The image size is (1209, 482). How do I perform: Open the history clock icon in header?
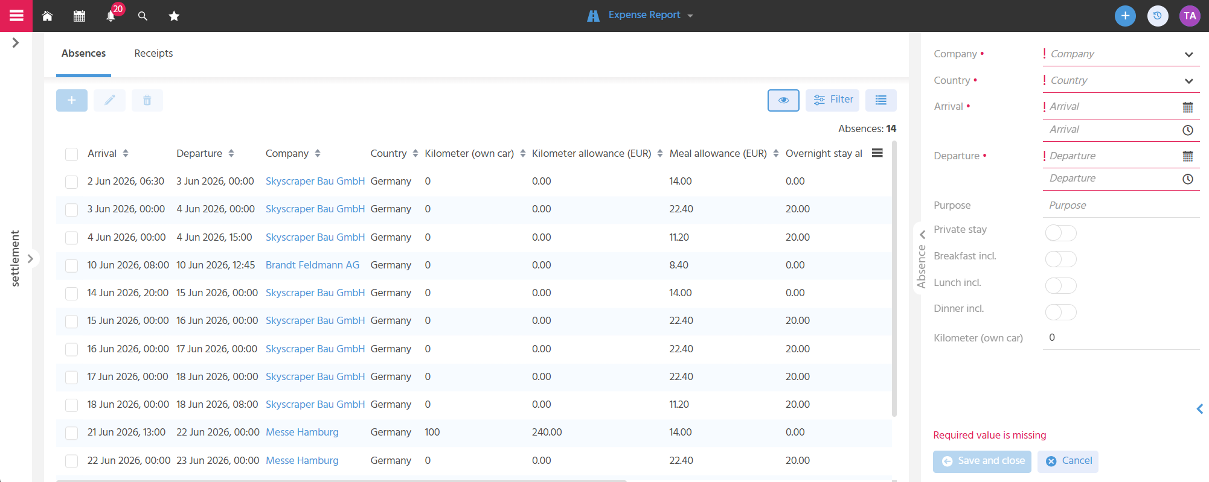[x=1158, y=16]
